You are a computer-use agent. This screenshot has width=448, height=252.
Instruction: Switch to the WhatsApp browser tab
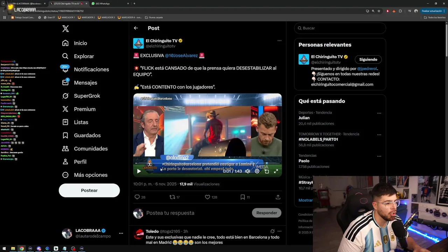click(110, 3)
